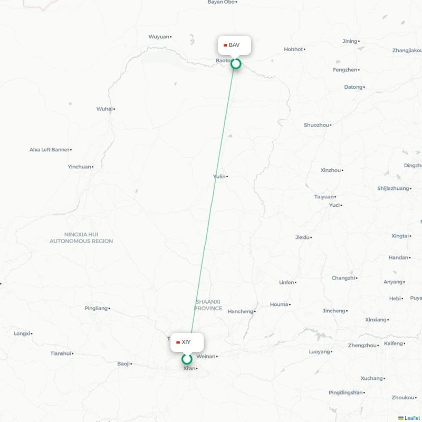This screenshot has width=422, height=422.
Task: Click the Shaanxi Province region label
Action: pos(208,305)
